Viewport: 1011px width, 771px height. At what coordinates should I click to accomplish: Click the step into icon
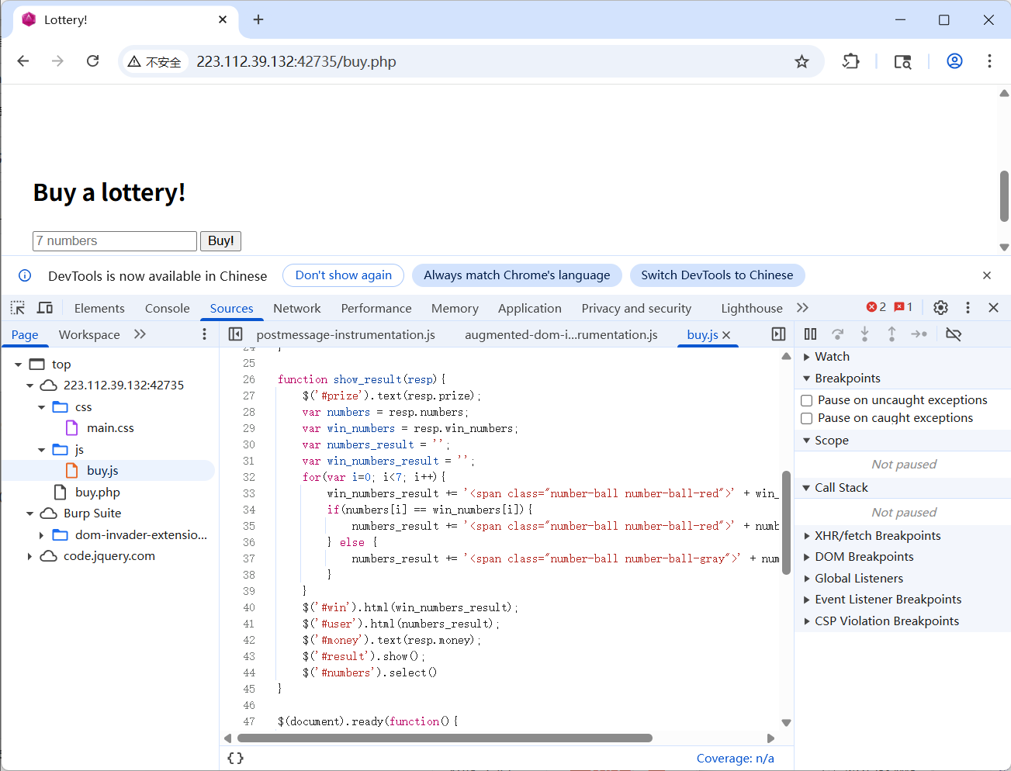click(x=864, y=334)
